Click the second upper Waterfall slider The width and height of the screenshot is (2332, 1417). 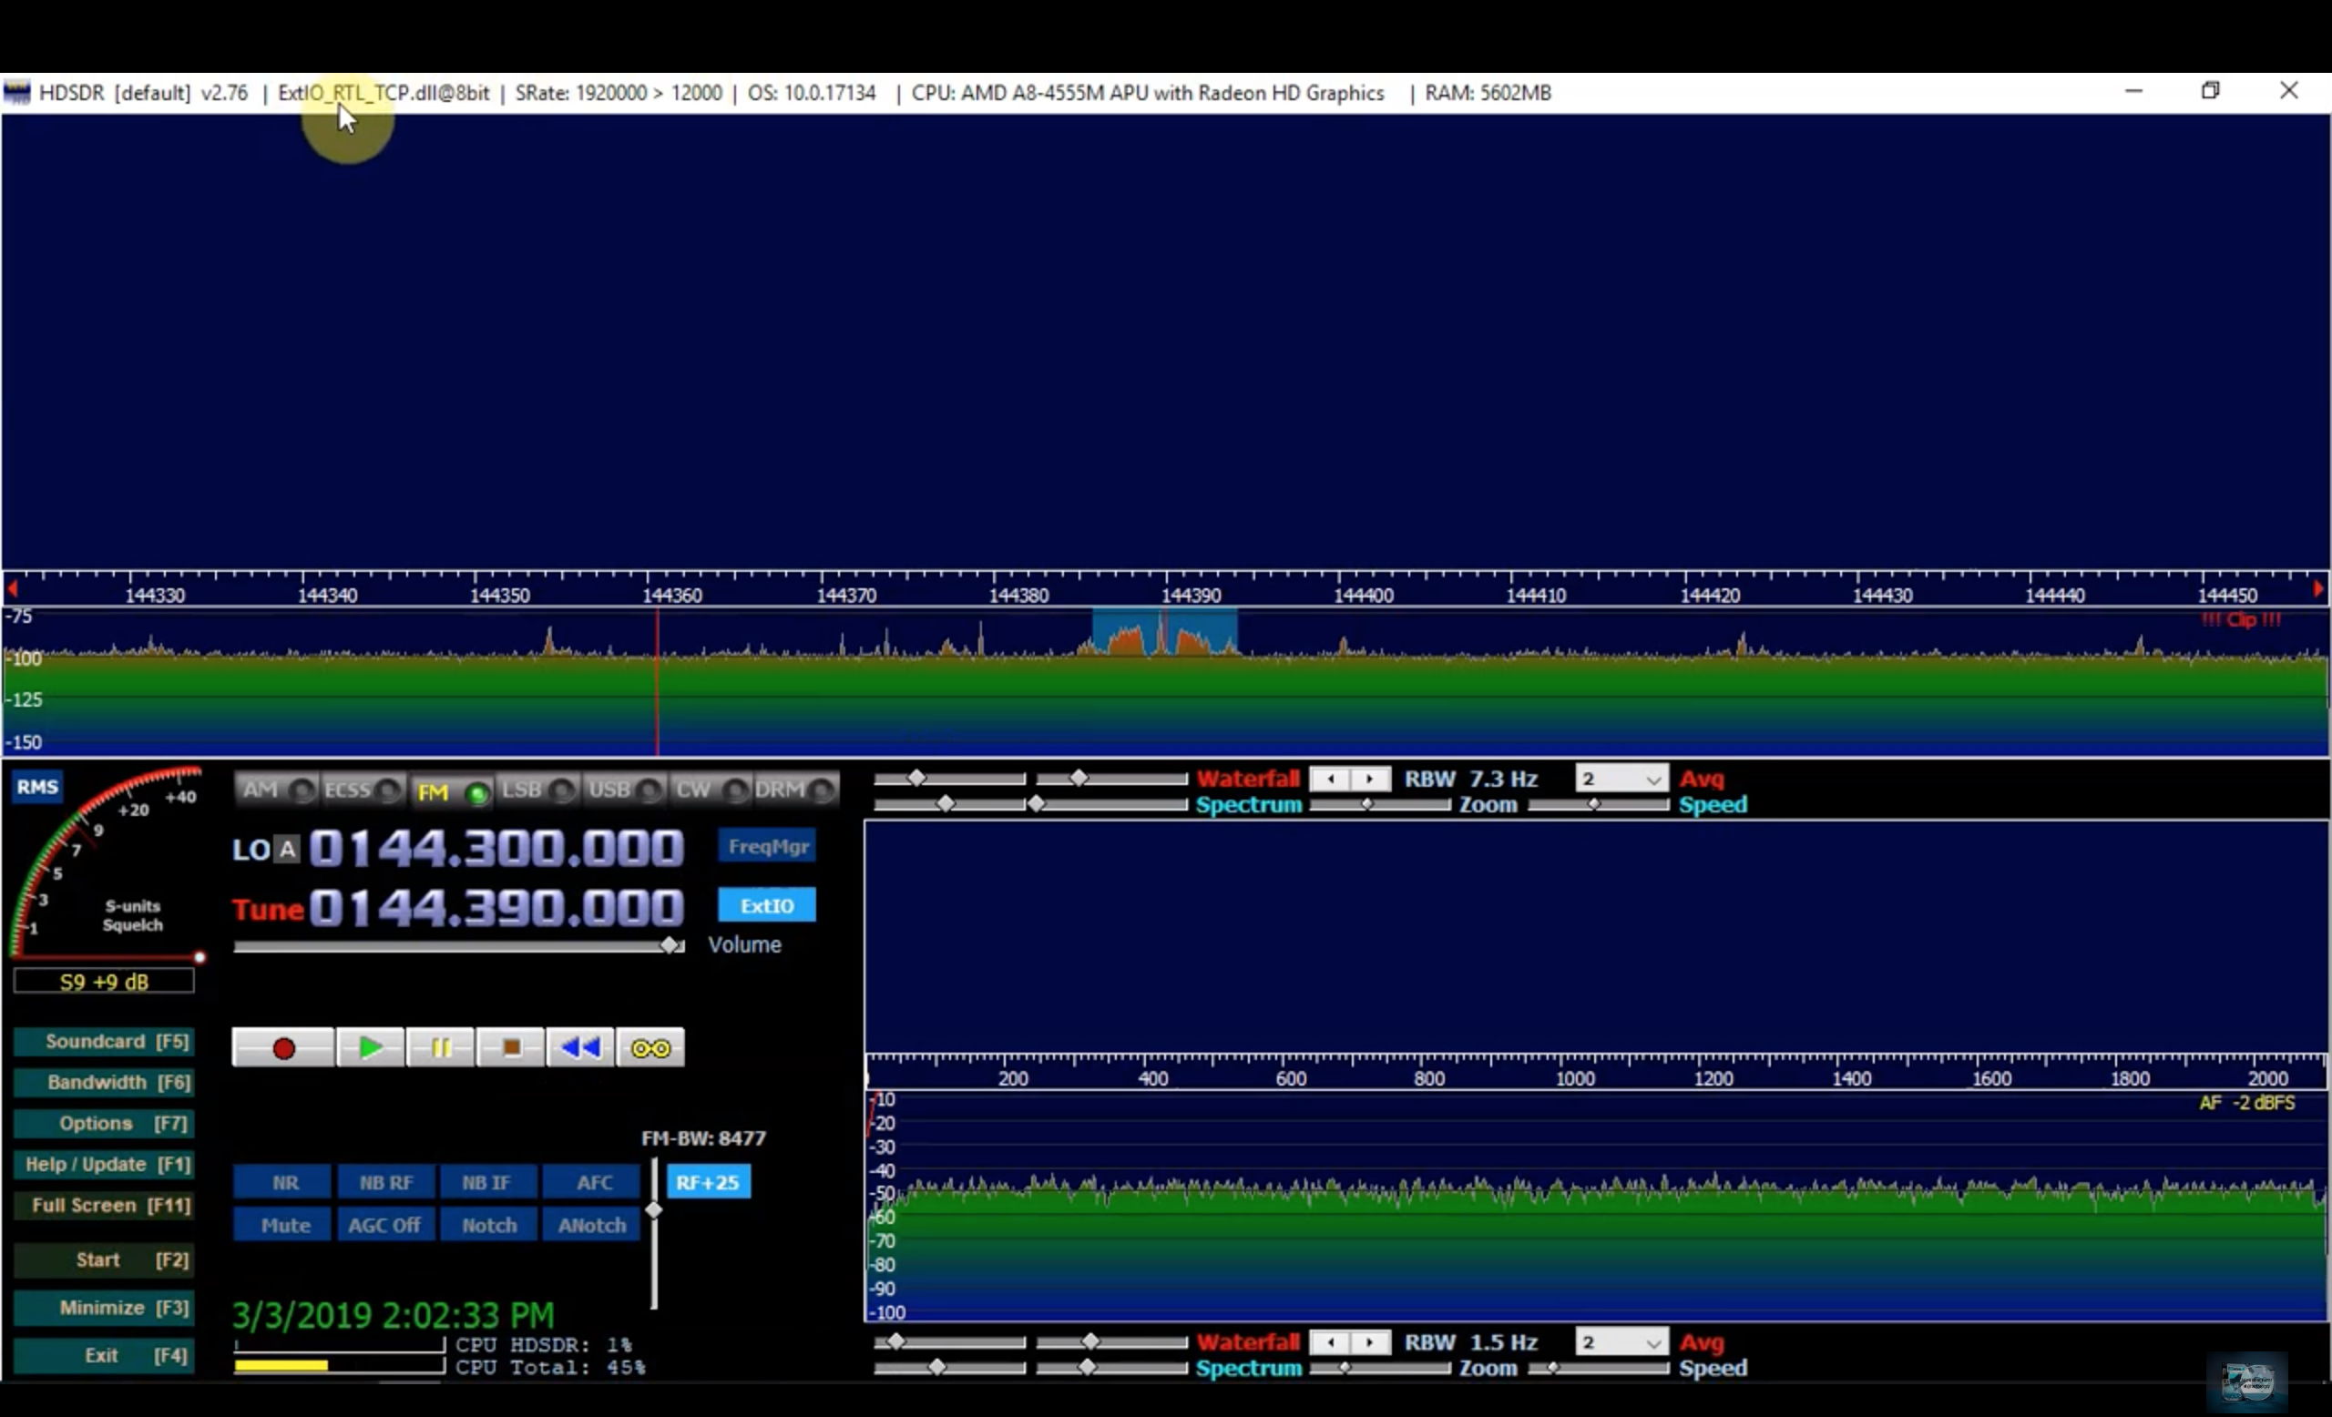pyautogui.click(x=1112, y=780)
